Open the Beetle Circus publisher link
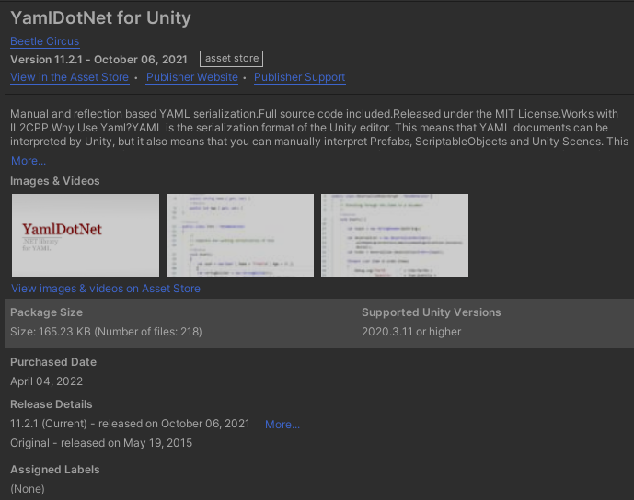 44,41
